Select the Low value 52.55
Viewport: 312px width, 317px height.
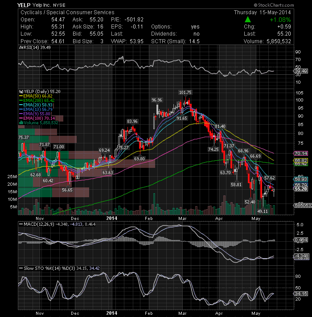click(58, 34)
